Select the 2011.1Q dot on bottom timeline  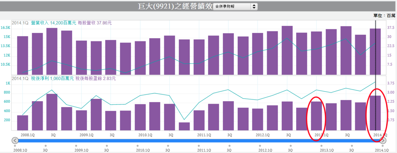click(x=199, y=146)
